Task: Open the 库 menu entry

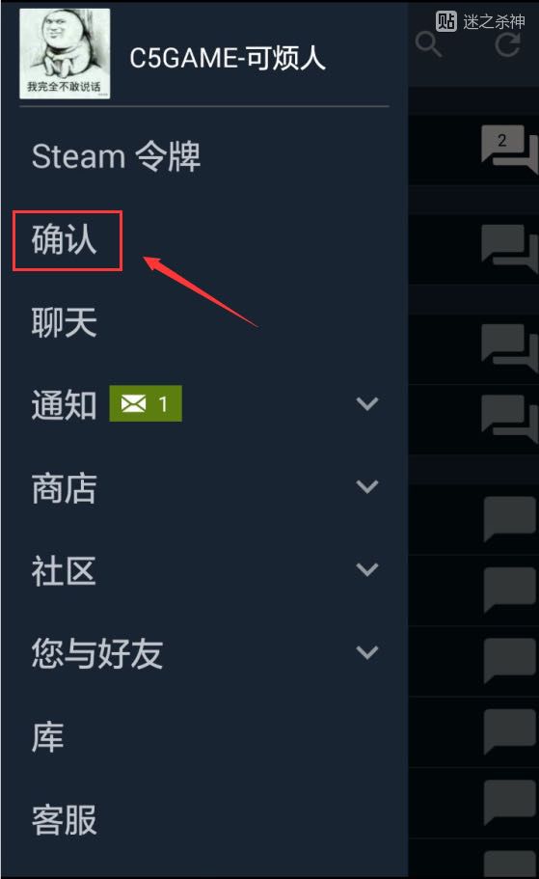Action: click(47, 737)
